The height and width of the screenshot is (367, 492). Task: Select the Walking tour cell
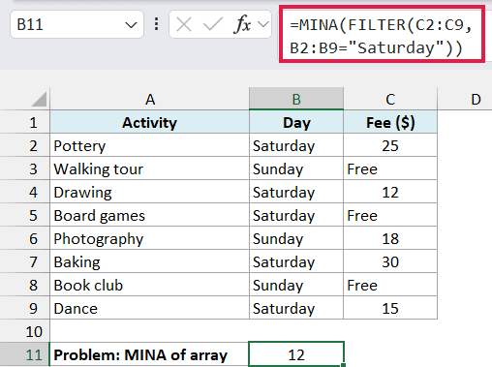[150, 168]
